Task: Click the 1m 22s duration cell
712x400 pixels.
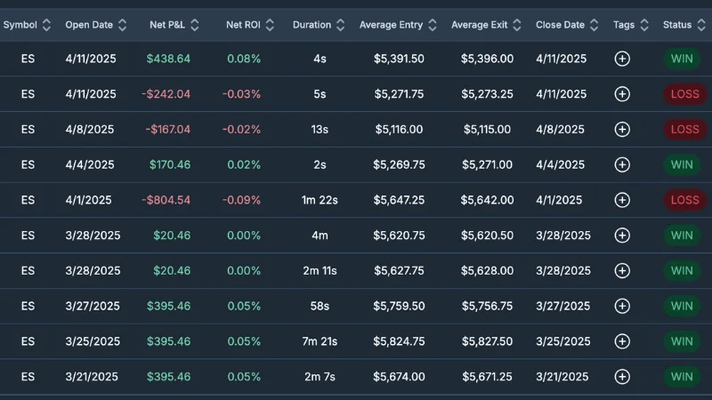Action: (320, 200)
